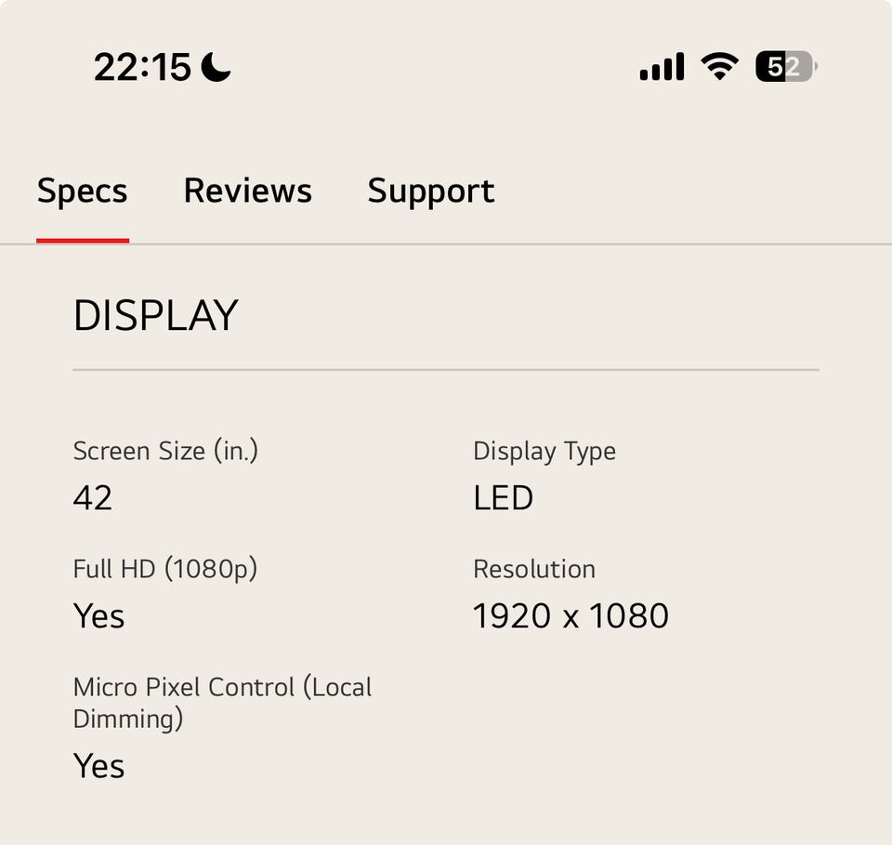Select the Specs tab
892x845 pixels.
[82, 191]
